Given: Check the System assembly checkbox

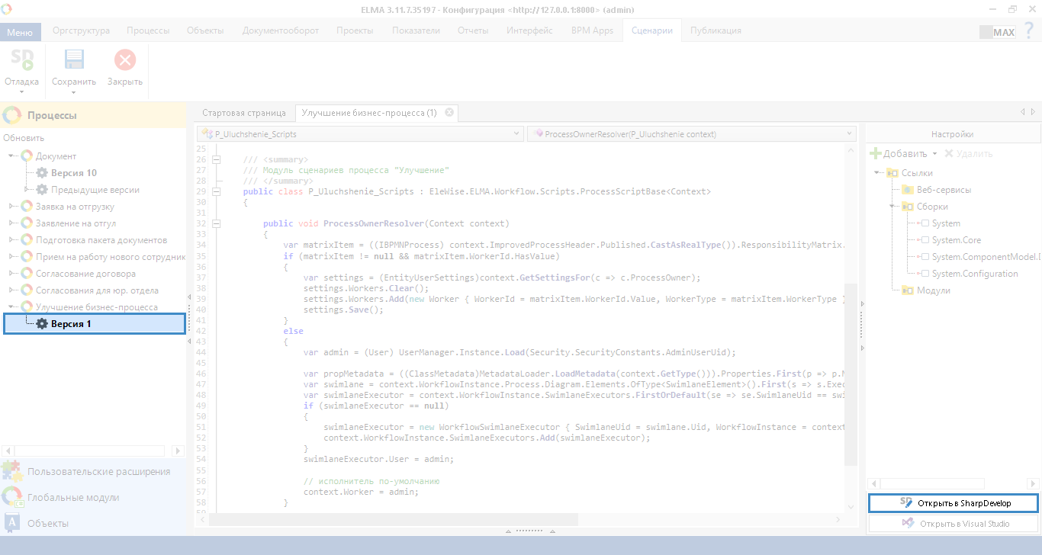Looking at the screenshot, I should click(x=925, y=223).
